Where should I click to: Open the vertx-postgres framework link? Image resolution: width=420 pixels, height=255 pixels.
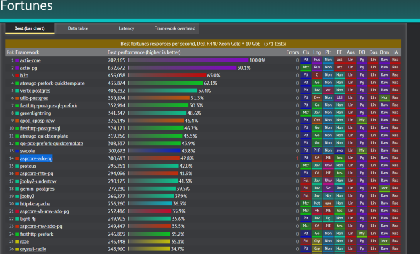[x=35, y=91]
